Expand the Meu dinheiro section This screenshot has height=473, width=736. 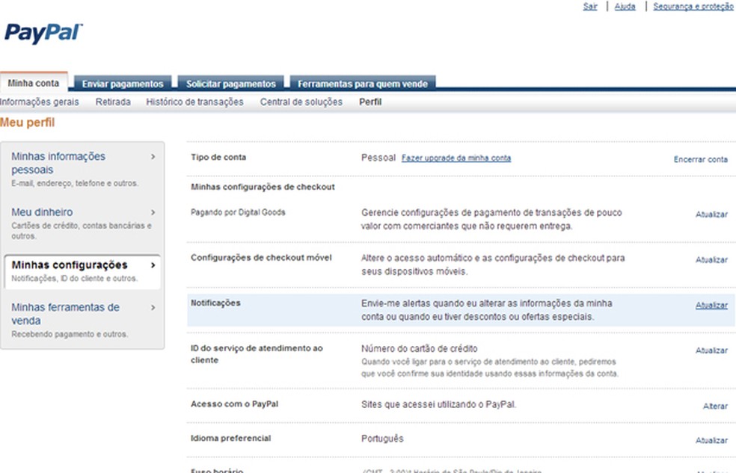click(x=43, y=211)
